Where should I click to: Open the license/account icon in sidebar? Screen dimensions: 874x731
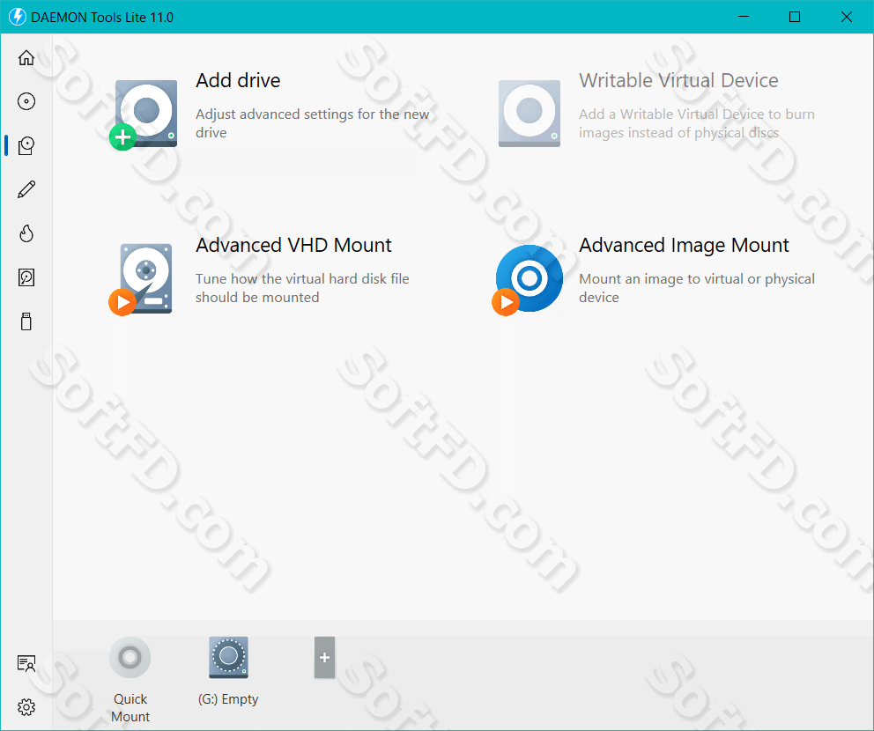(x=26, y=663)
